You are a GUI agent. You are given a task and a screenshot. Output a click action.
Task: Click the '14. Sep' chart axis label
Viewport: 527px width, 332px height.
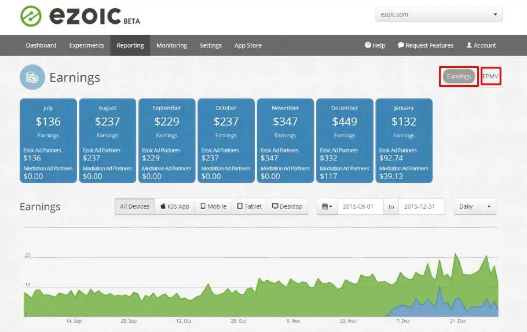(x=74, y=321)
